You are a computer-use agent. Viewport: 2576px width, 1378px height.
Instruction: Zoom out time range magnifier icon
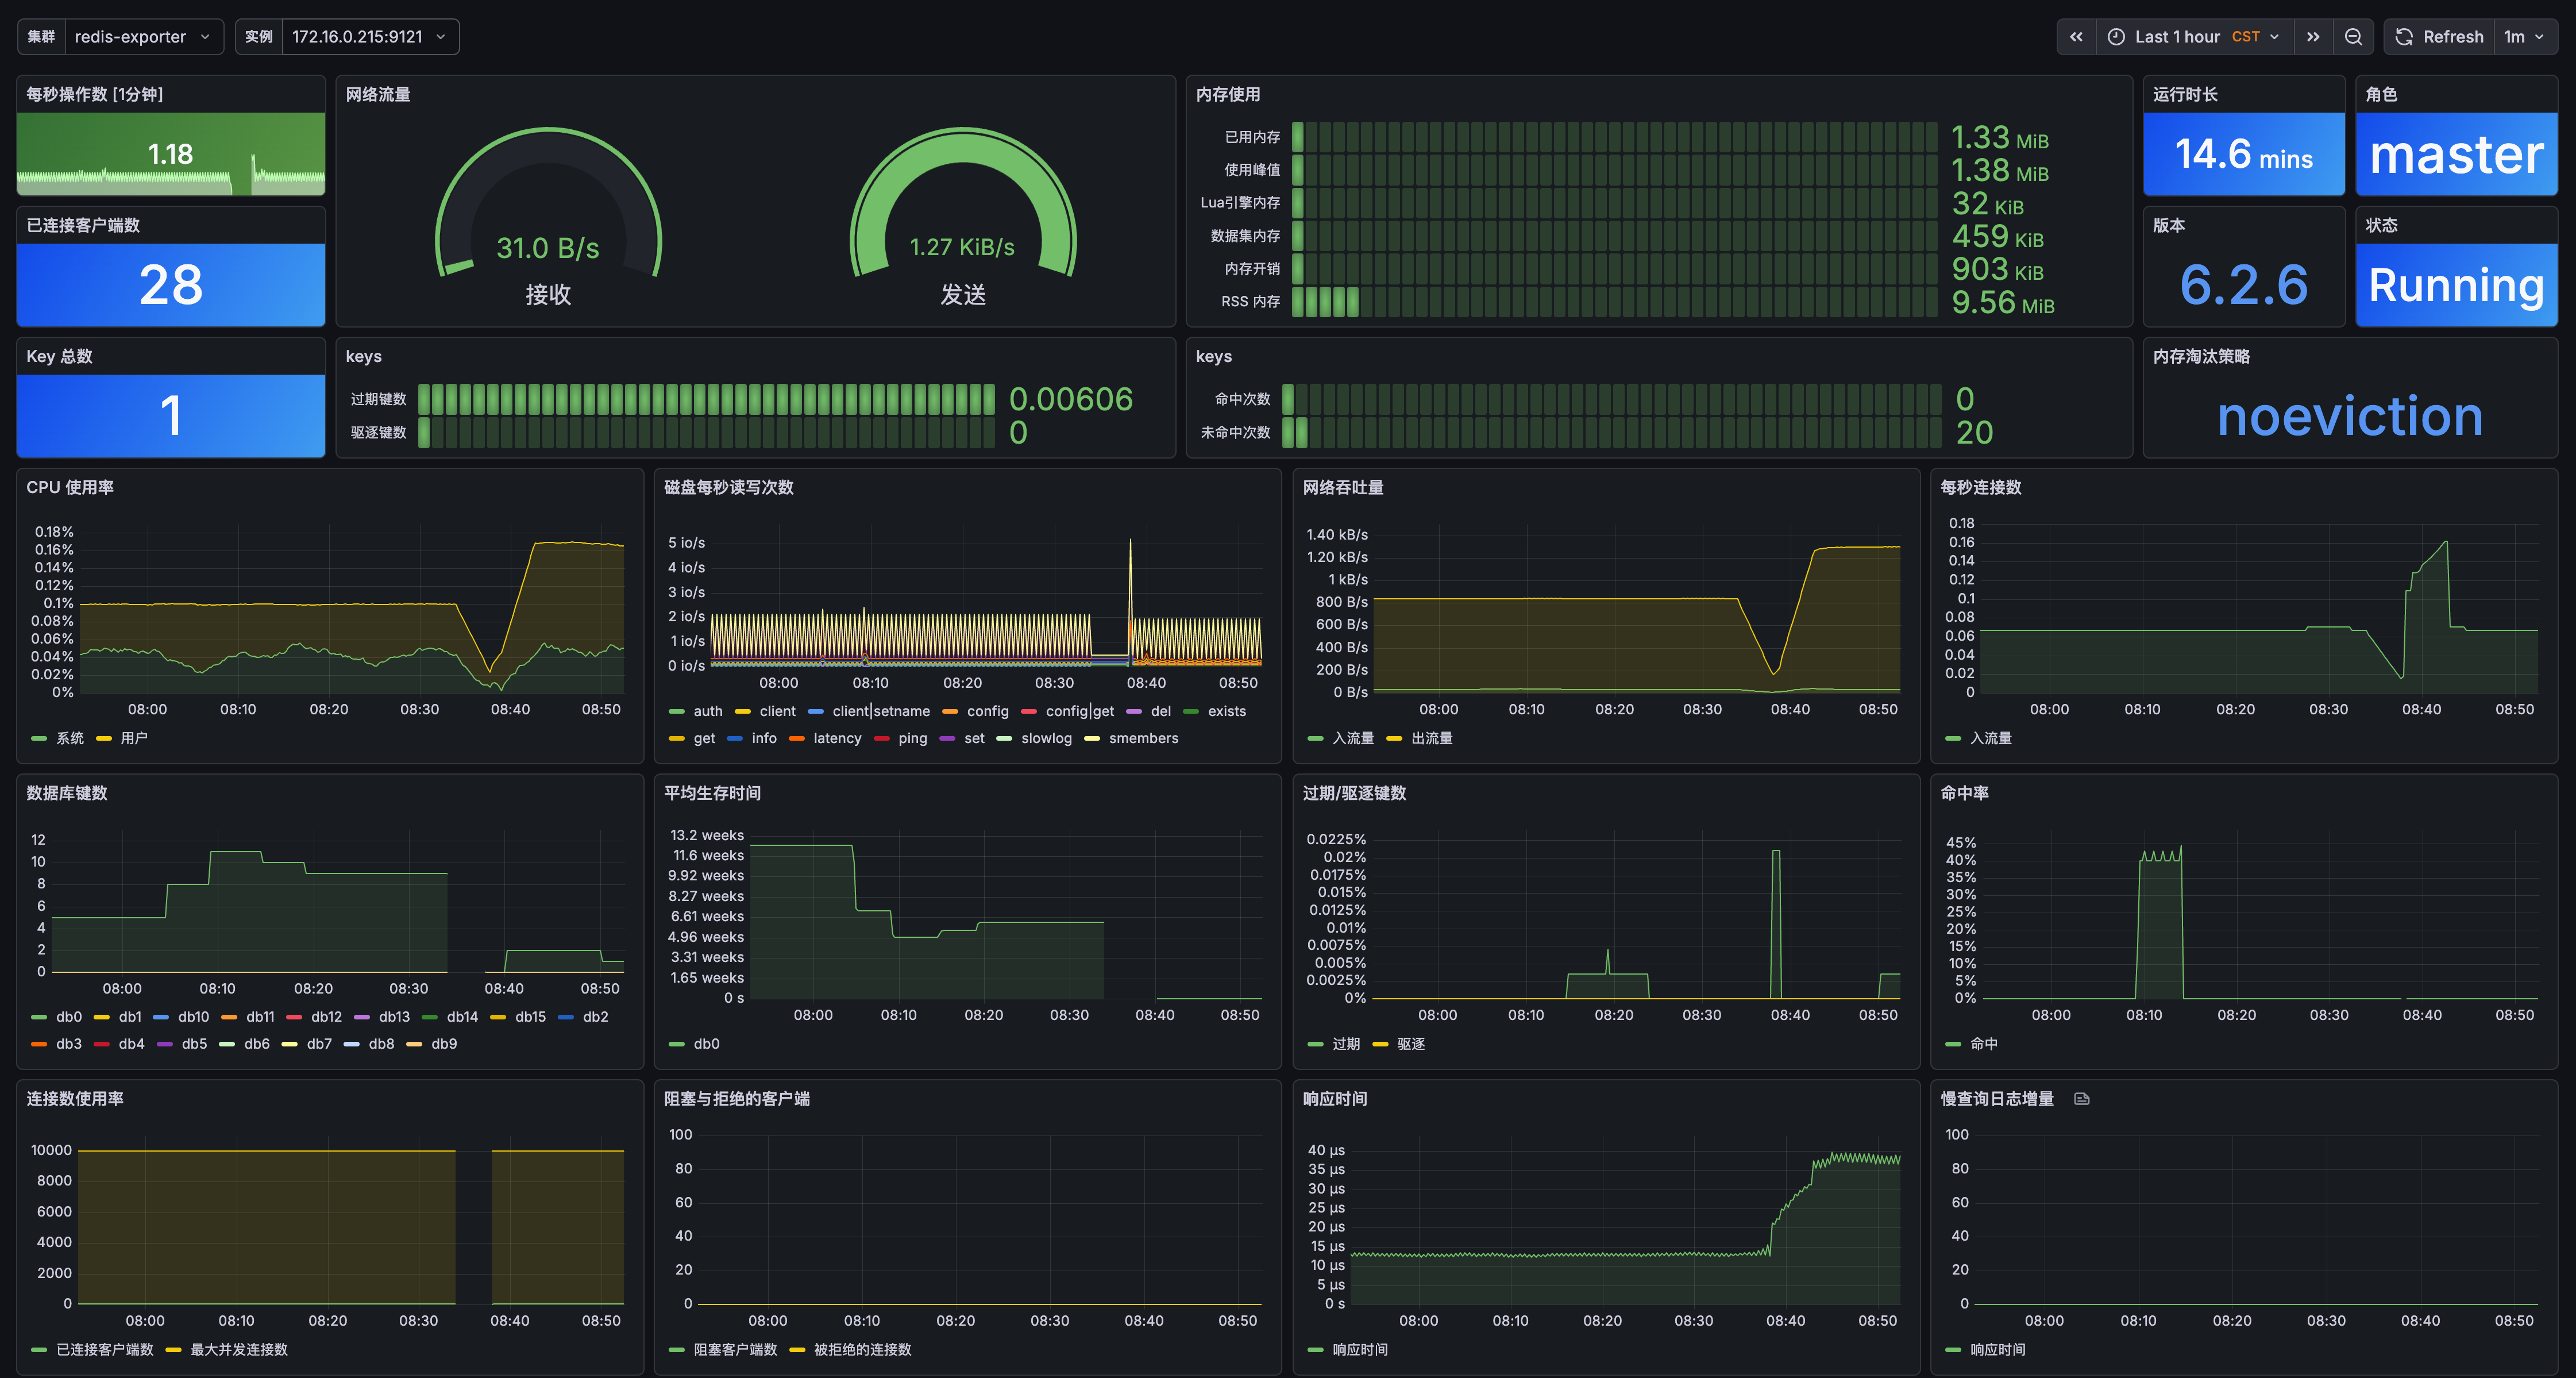tap(2353, 37)
